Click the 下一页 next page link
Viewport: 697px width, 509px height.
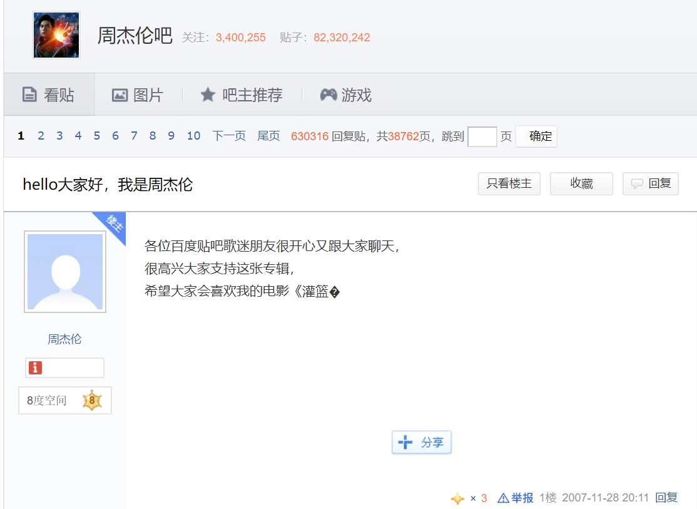(229, 136)
